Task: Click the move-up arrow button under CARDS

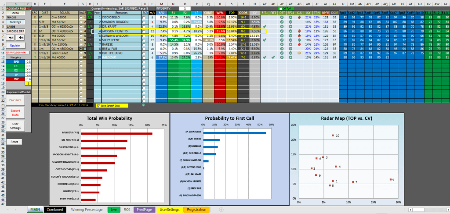Action: 11,39
